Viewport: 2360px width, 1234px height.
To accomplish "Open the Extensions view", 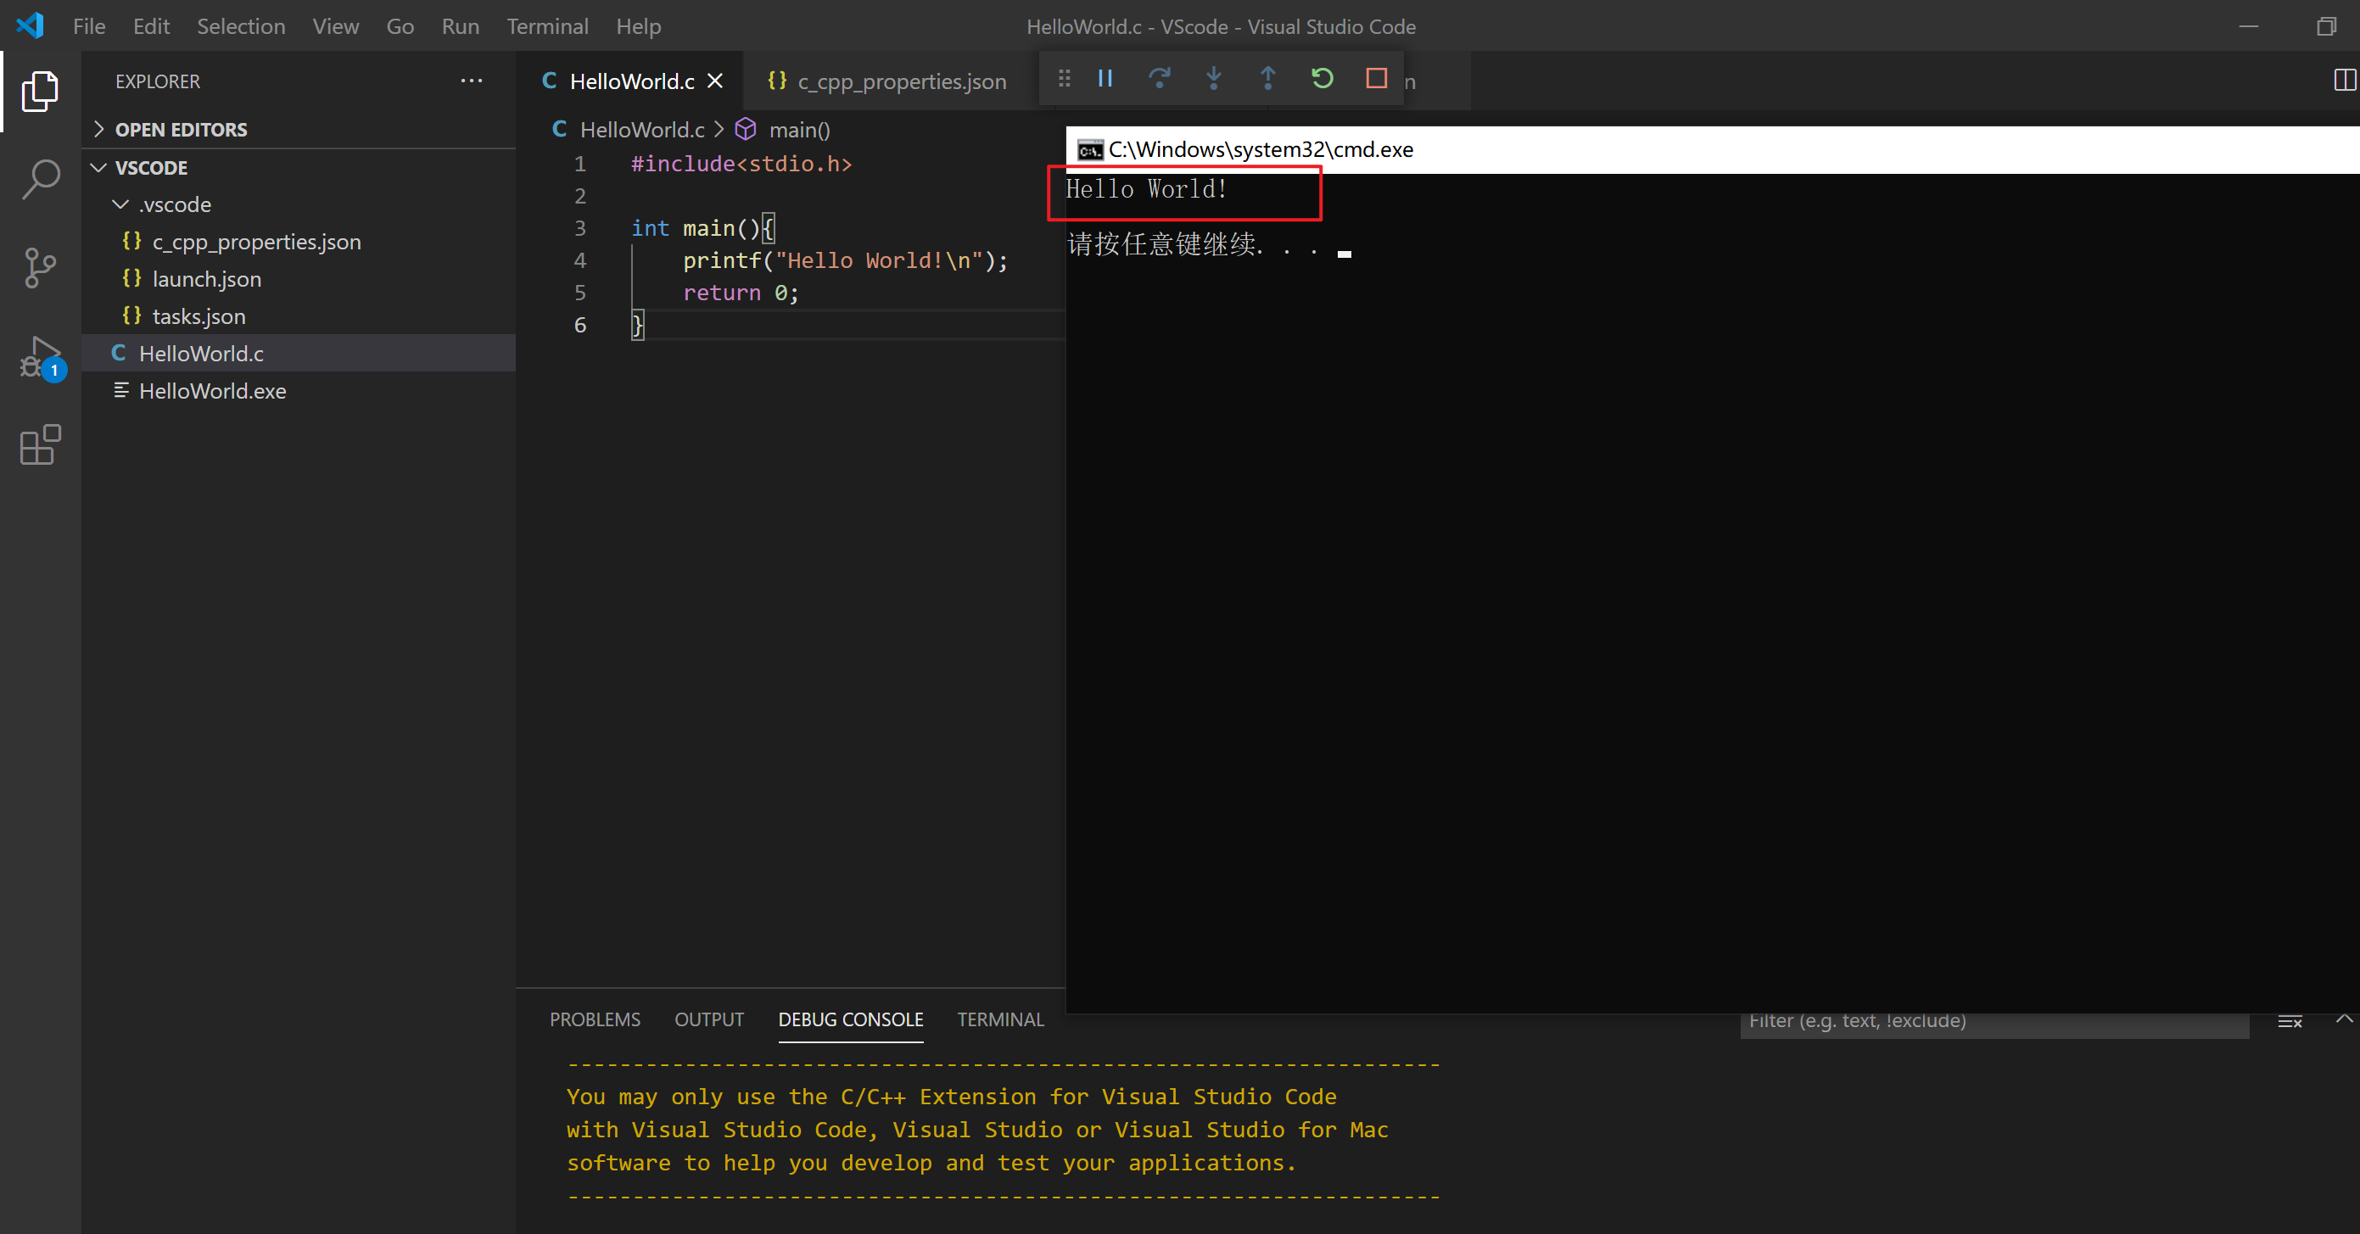I will point(39,446).
